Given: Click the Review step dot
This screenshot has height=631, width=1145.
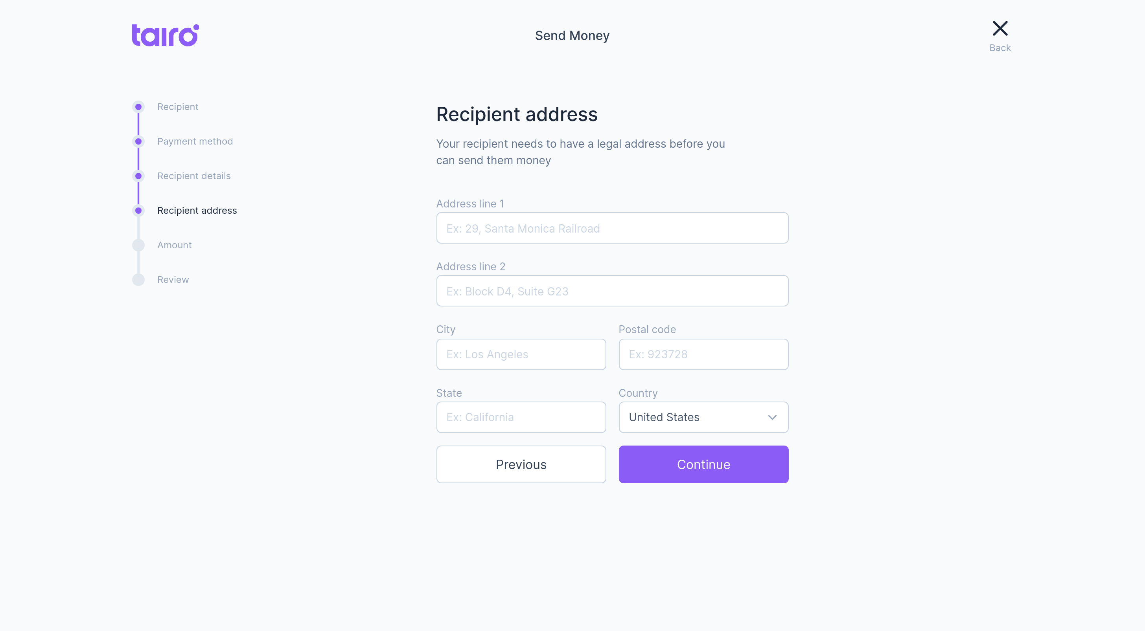Looking at the screenshot, I should [138, 280].
